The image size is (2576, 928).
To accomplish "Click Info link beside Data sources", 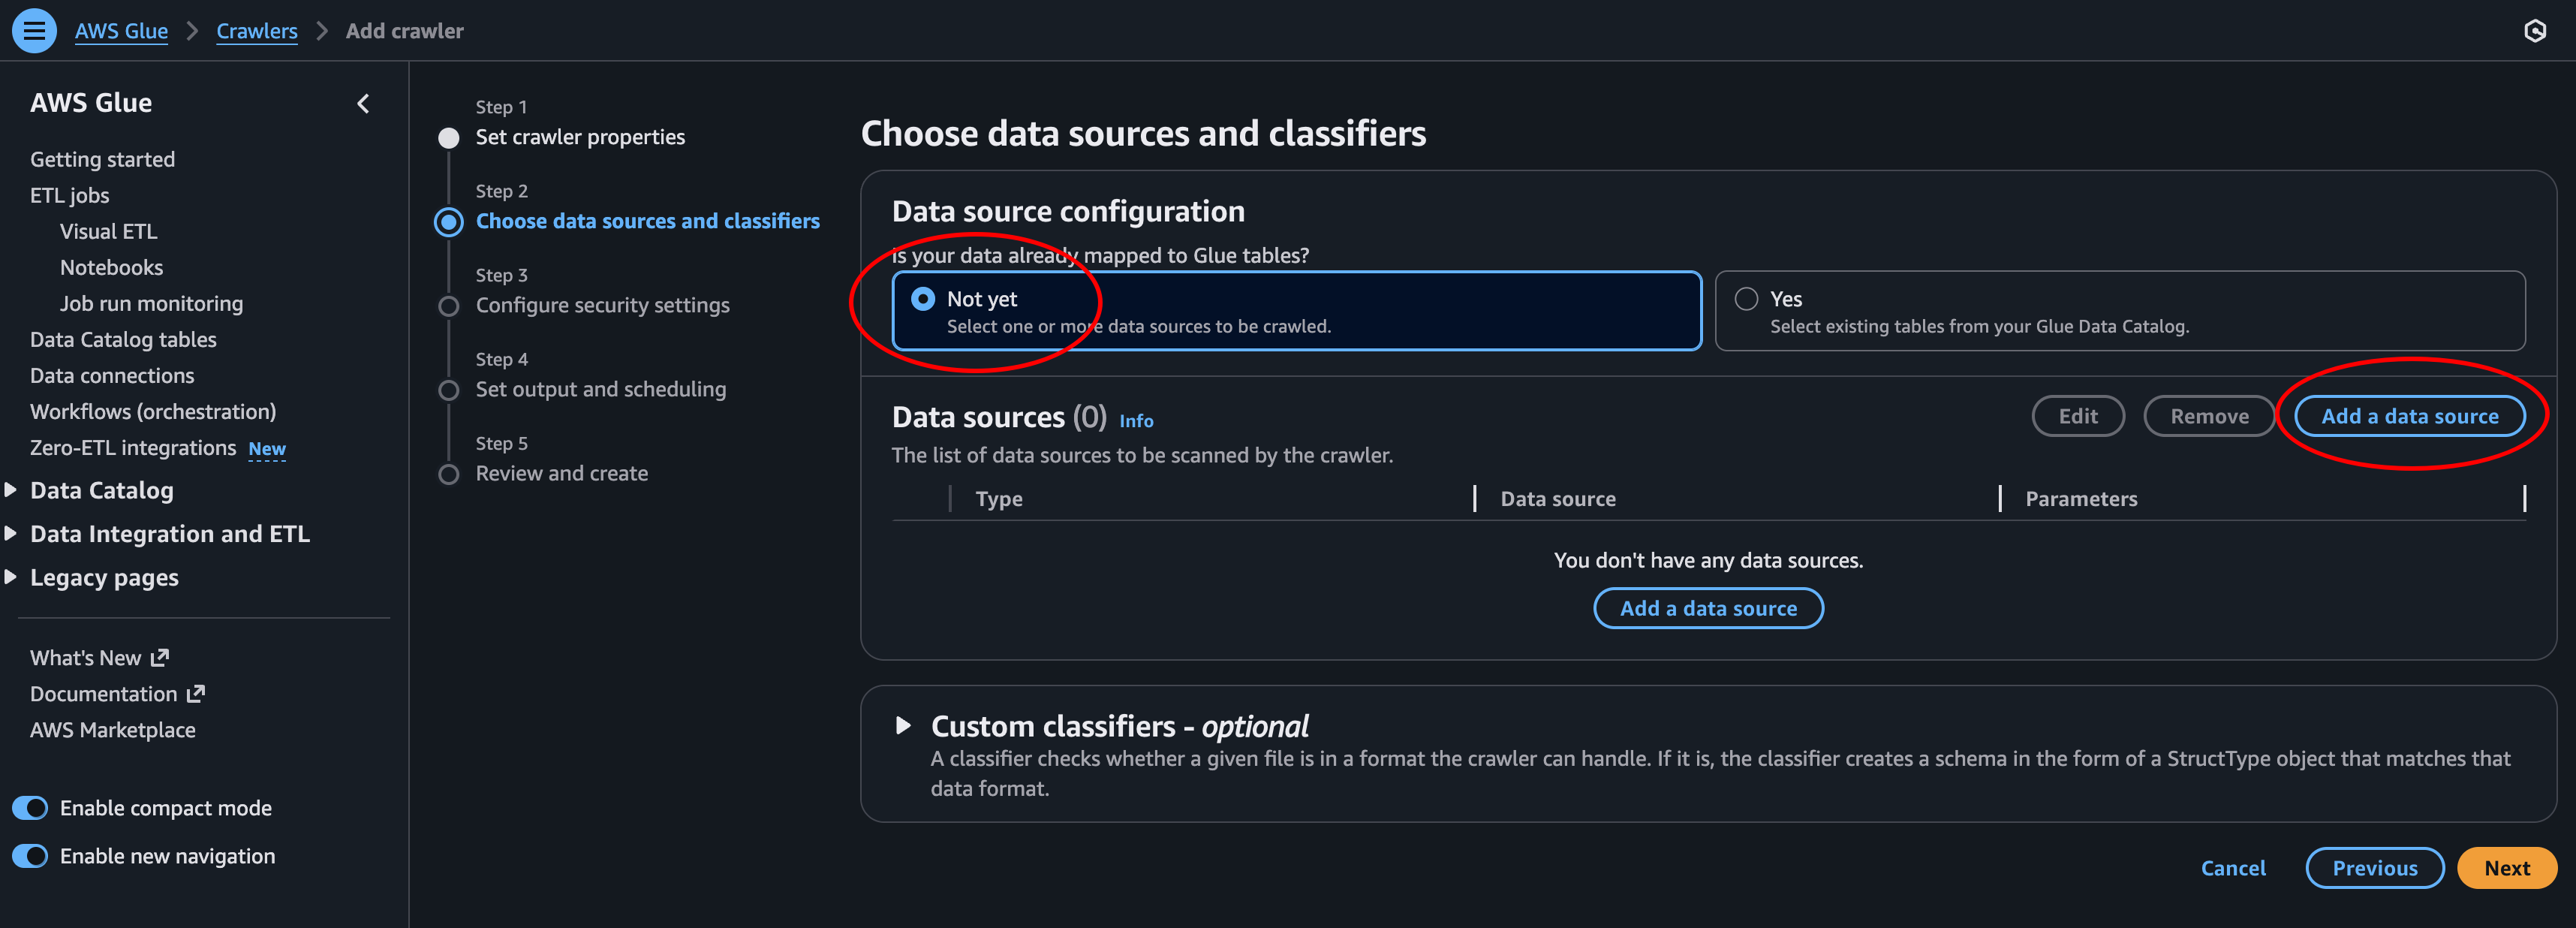I will (1136, 421).
